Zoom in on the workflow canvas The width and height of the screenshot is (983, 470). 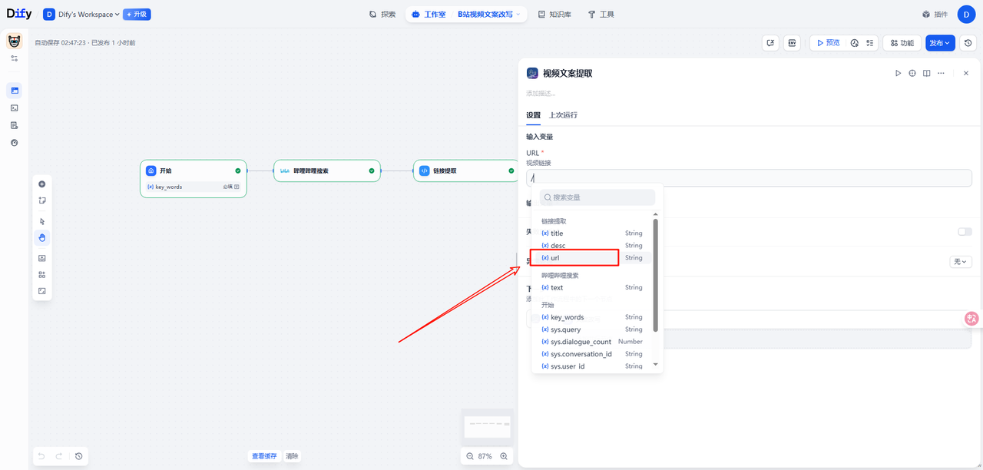coord(504,456)
